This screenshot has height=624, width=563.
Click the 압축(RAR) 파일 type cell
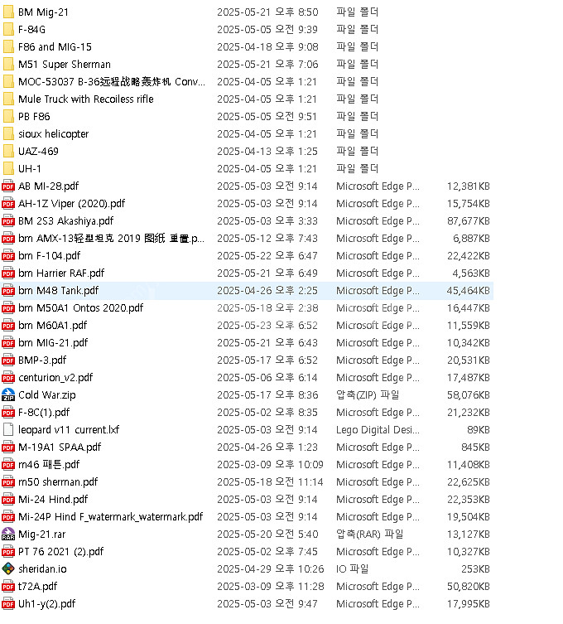pos(369,534)
